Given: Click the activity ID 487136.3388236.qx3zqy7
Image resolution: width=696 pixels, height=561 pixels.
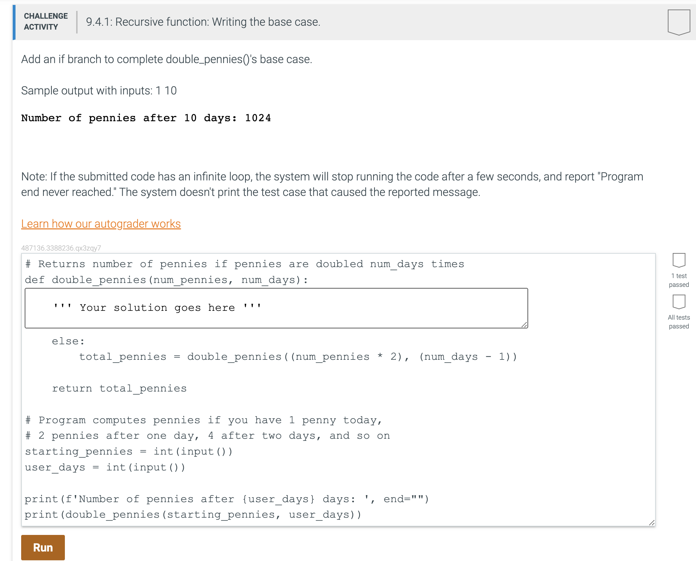Looking at the screenshot, I should coord(61,248).
